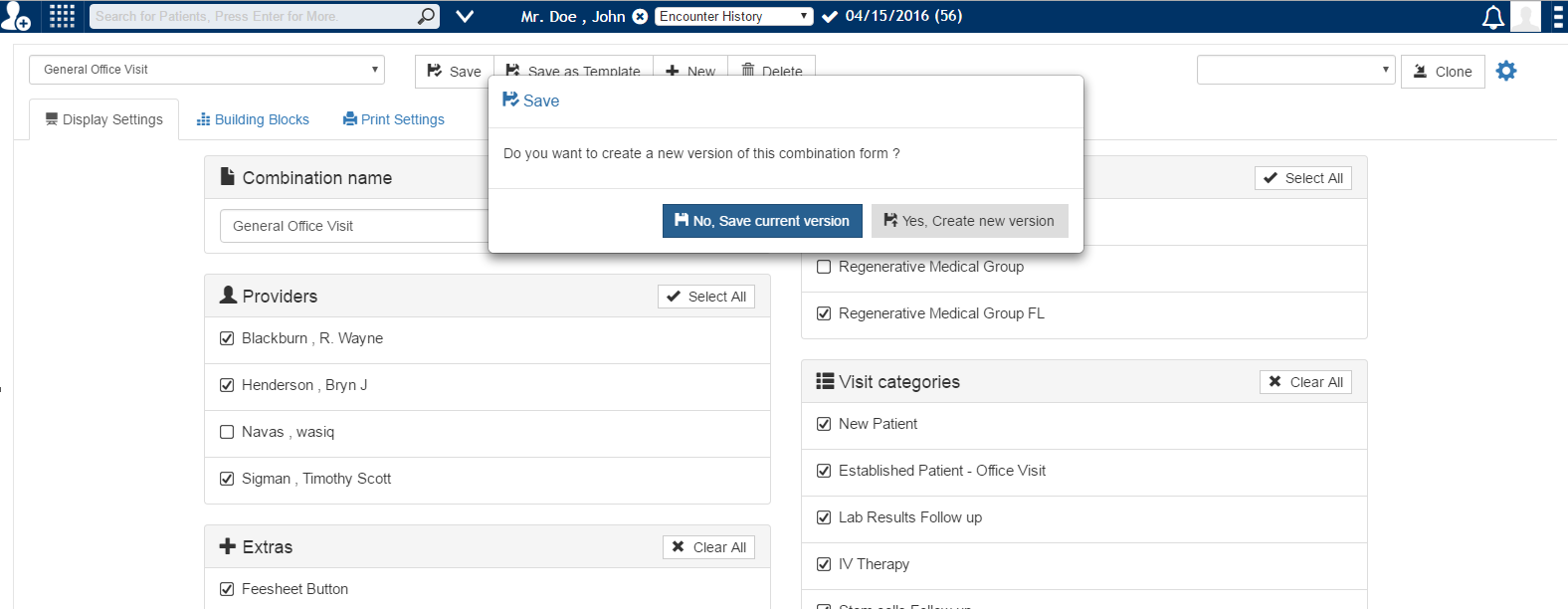
Task: Click No, Save current version button
Action: (762, 221)
